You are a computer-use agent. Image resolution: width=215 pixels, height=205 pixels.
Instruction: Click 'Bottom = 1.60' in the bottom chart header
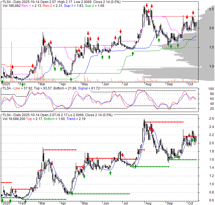pyautogui.click(x=54, y=119)
